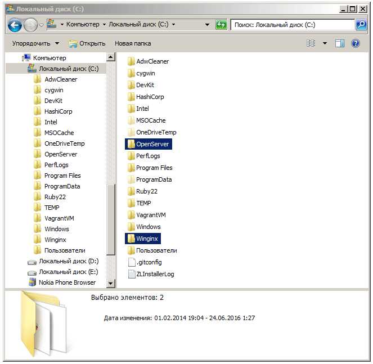Open recent pages dropdown beside Forward arrow
Screen dimensions: 373x364
pyautogui.click(x=42, y=25)
